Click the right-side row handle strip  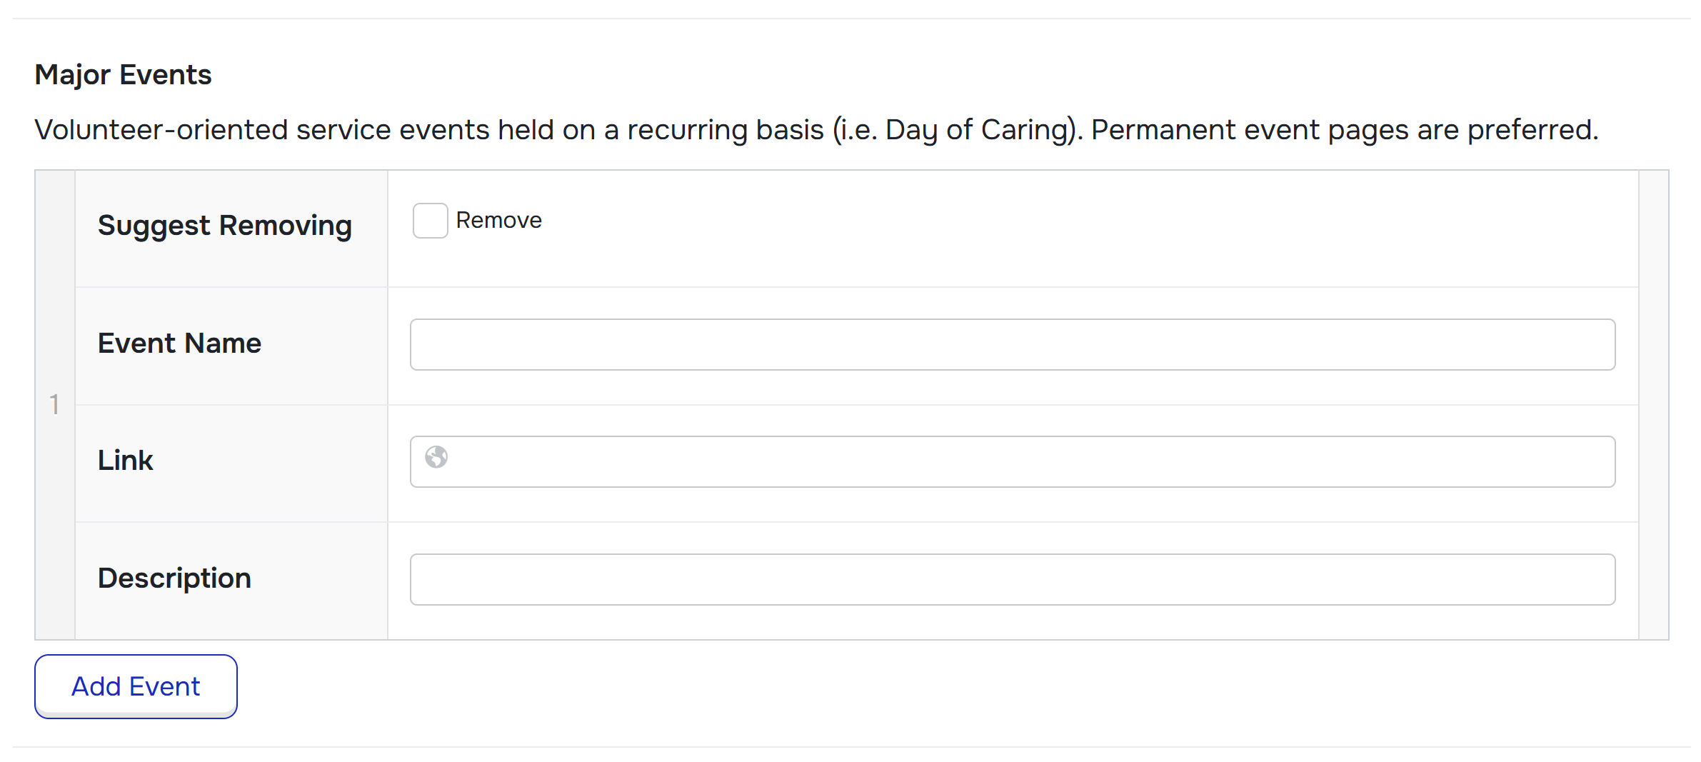point(1653,405)
